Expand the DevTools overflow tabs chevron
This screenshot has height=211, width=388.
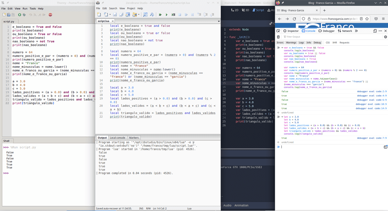pyautogui.click(x=356, y=31)
